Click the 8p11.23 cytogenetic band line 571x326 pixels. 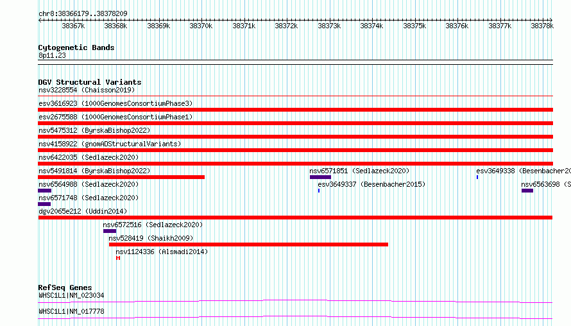tap(295, 62)
